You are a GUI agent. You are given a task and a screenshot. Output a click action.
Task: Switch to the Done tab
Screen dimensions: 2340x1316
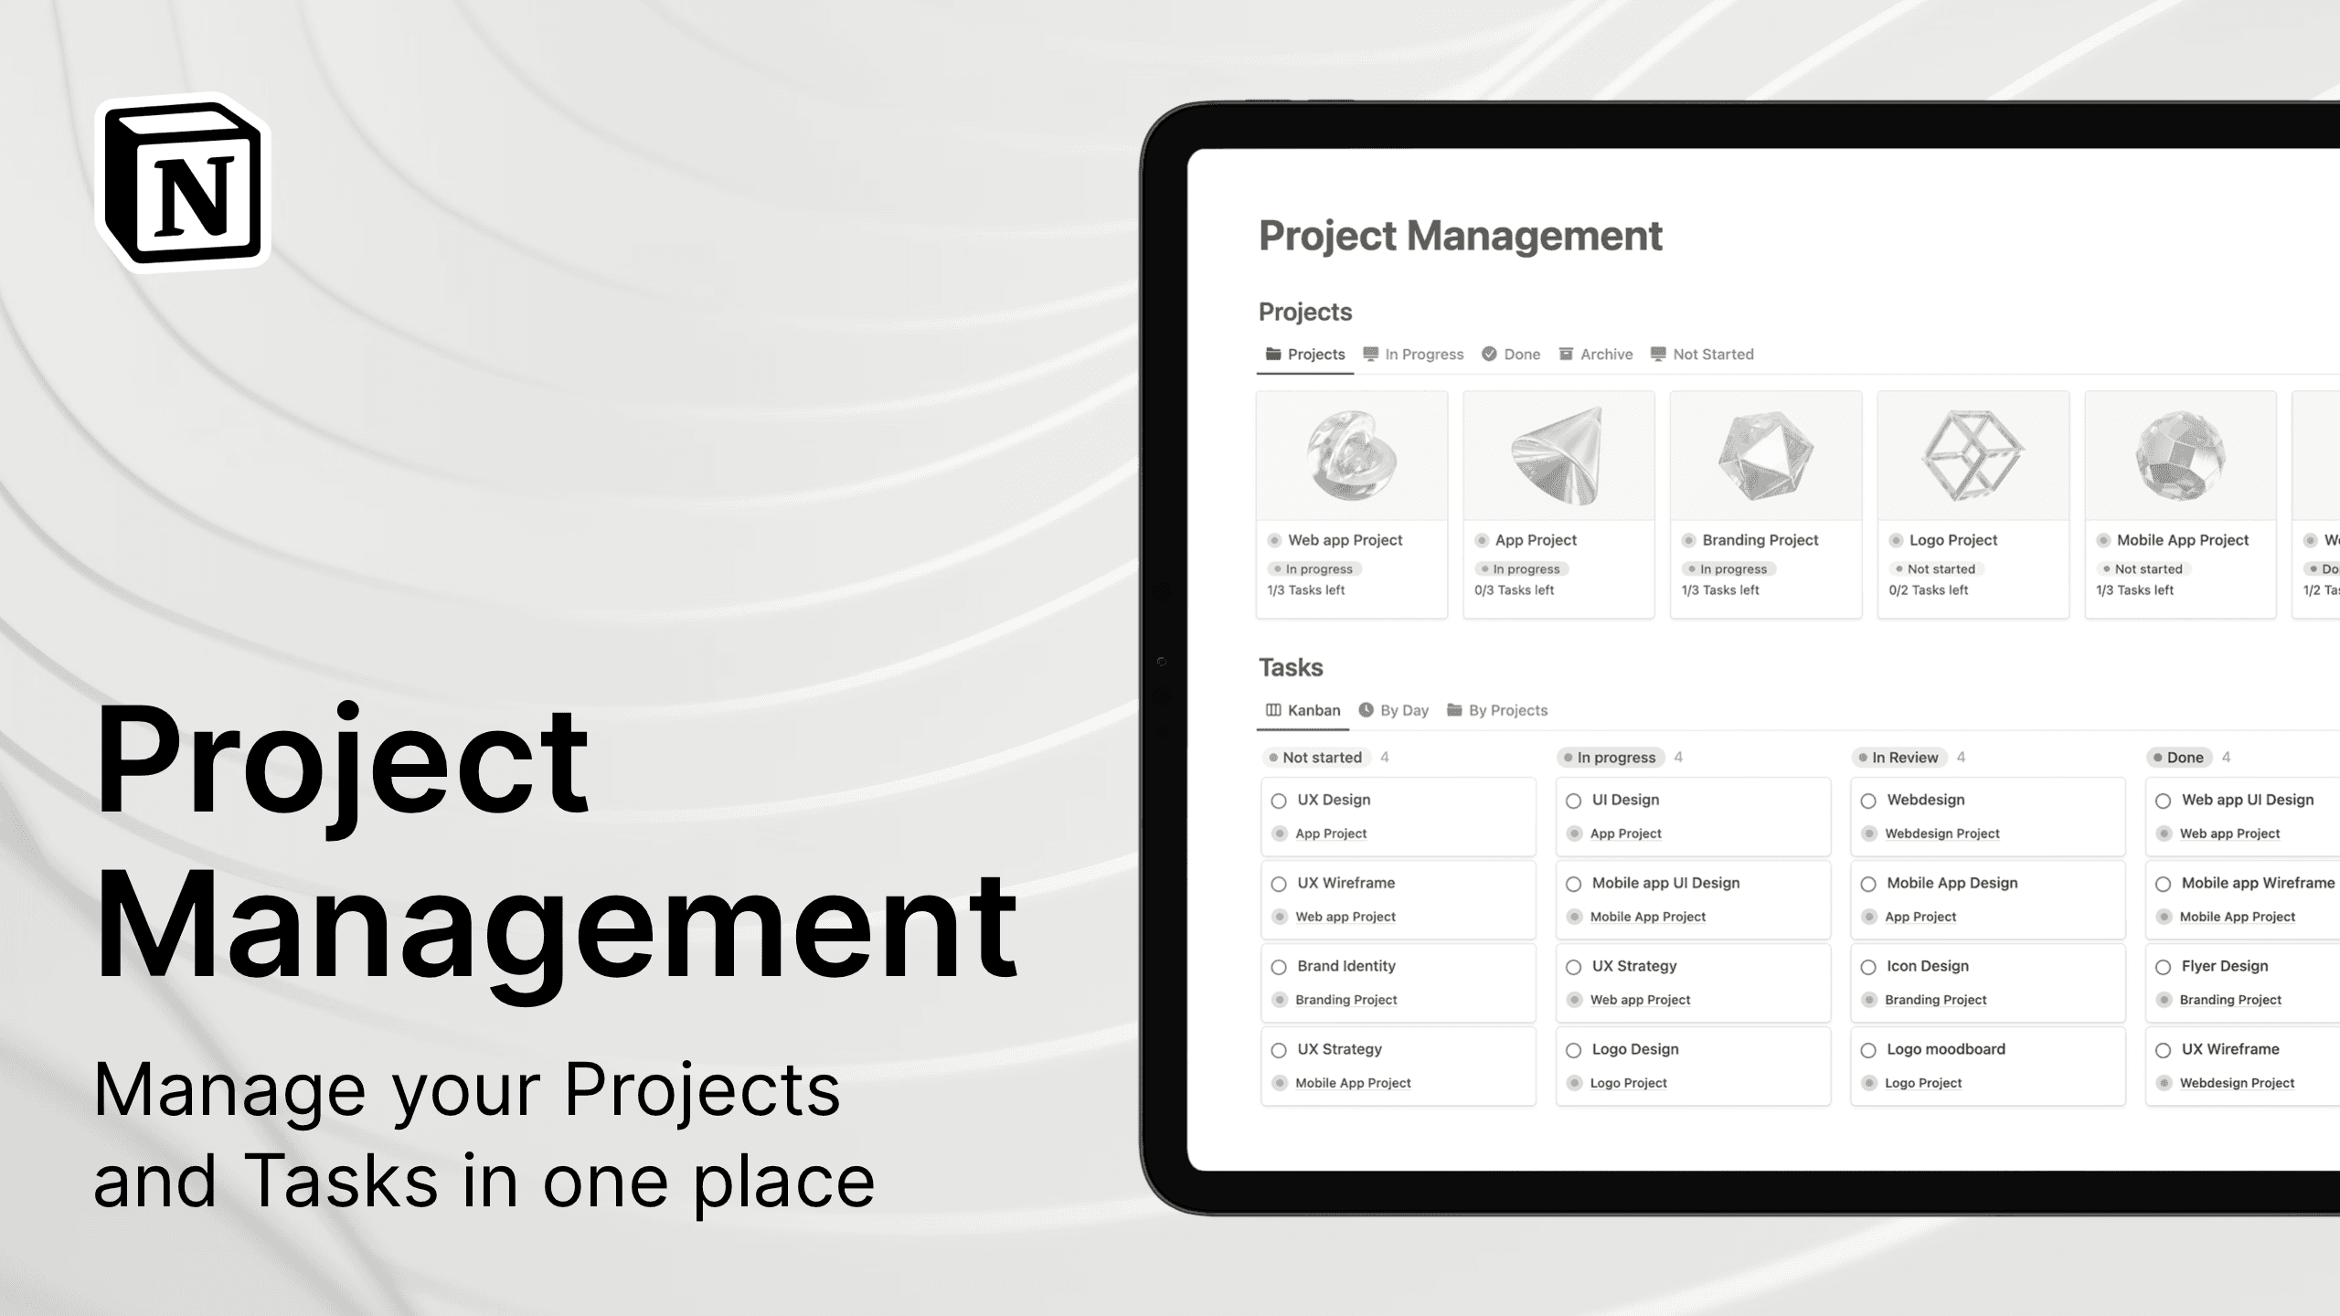(x=1517, y=354)
